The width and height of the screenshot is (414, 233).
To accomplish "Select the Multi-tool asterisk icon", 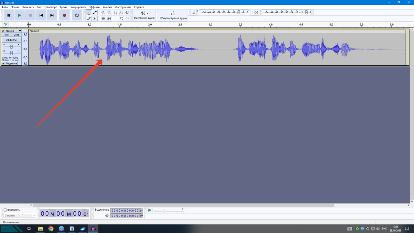I will pyautogui.click(x=95, y=18).
